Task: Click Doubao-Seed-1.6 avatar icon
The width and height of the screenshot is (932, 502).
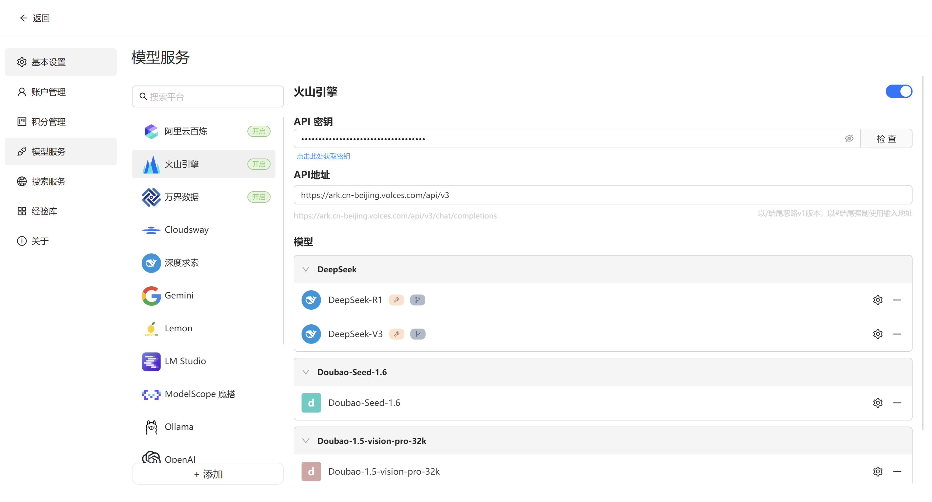Action: click(311, 403)
